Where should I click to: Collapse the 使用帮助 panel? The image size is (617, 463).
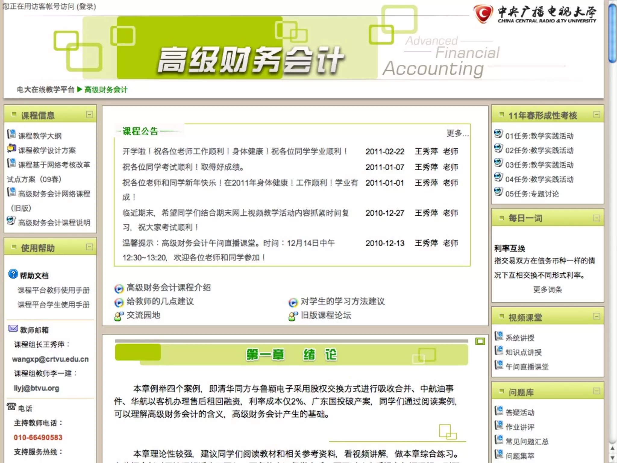[x=89, y=247]
